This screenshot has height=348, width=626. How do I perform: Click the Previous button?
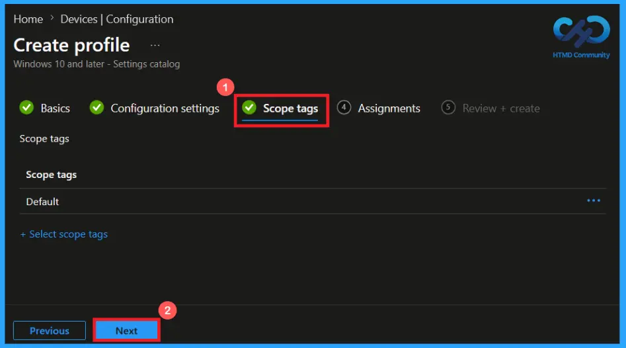coord(50,330)
